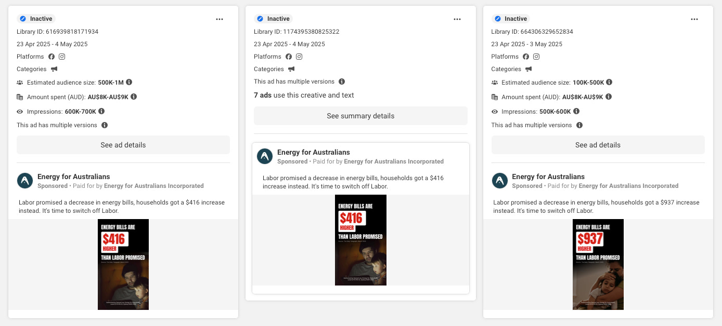Viewport: 722px width, 326px height.
Task: Open Energy for Australians page name in ad 664306329652834
Action: click(548, 176)
